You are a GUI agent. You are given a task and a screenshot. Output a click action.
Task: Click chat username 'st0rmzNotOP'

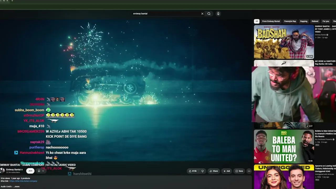34,115
